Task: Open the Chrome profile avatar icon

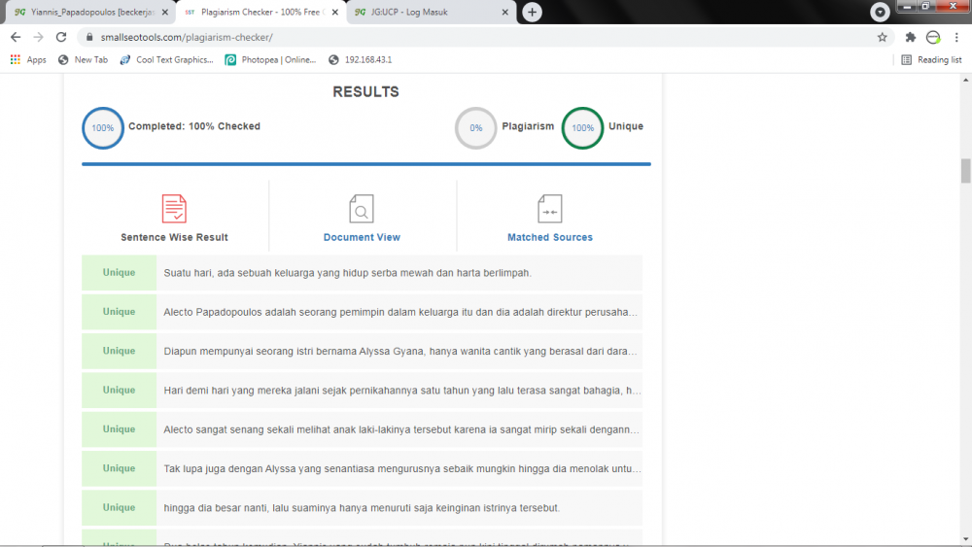Action: pyautogui.click(x=933, y=37)
